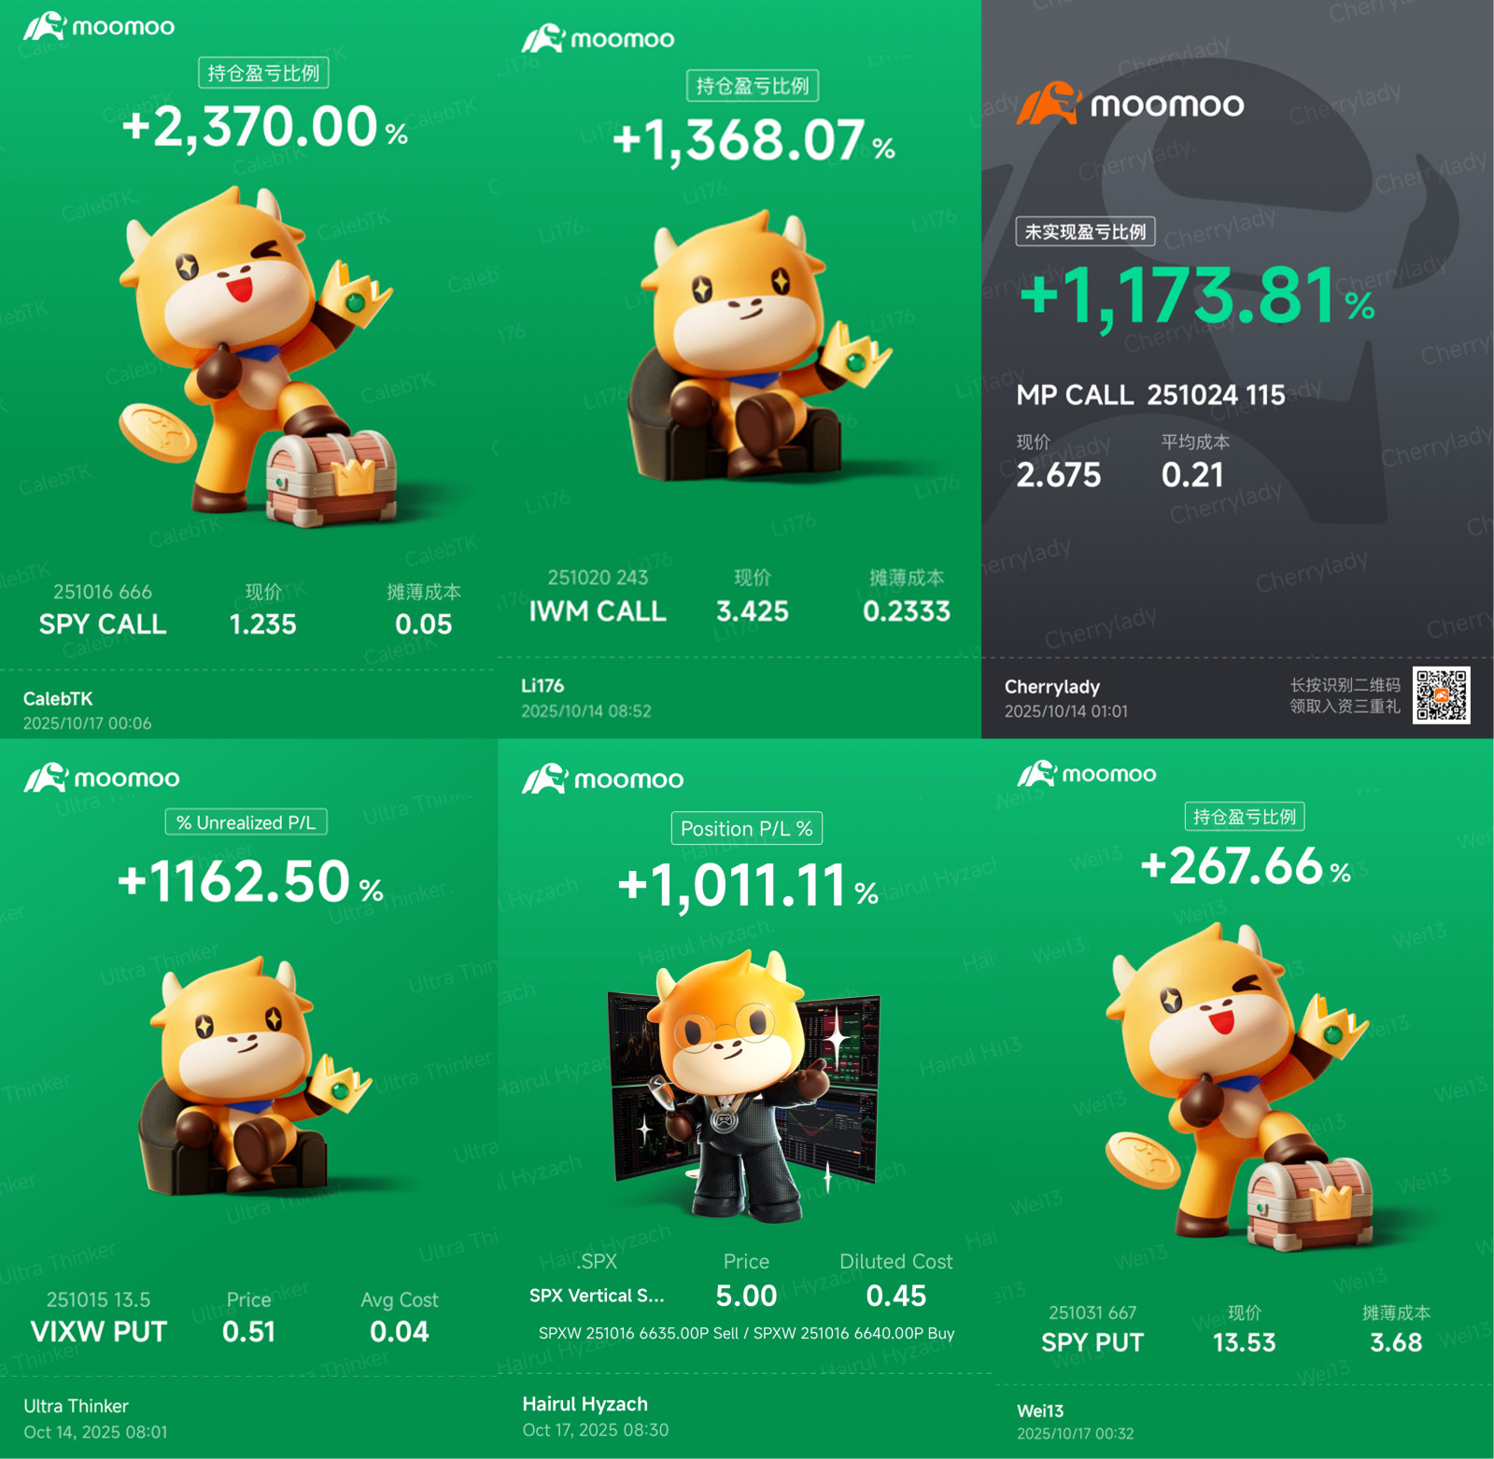Click the moomoo logo on Li176's card
This screenshot has height=1459, width=1494.
[598, 38]
